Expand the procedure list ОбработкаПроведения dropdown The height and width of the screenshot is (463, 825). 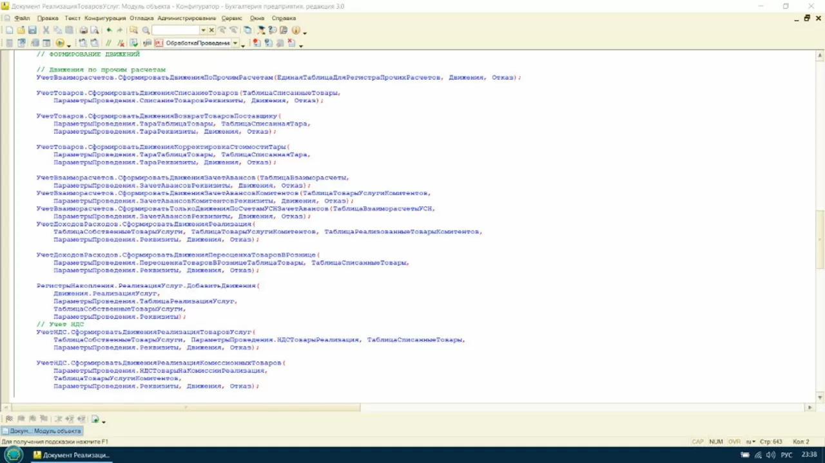[x=235, y=43]
